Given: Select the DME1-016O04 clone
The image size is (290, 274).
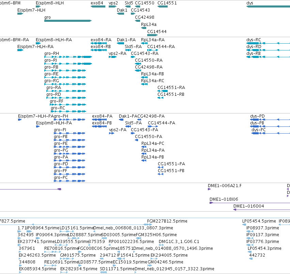Looking at the screenshot, I should (262, 210).
